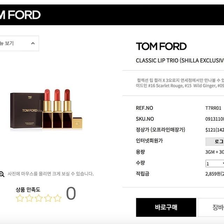Viewport: 224px width, 224px height.
Task: Collapse the 메뉴 보기 chevron arrow
Action: pos(33,43)
